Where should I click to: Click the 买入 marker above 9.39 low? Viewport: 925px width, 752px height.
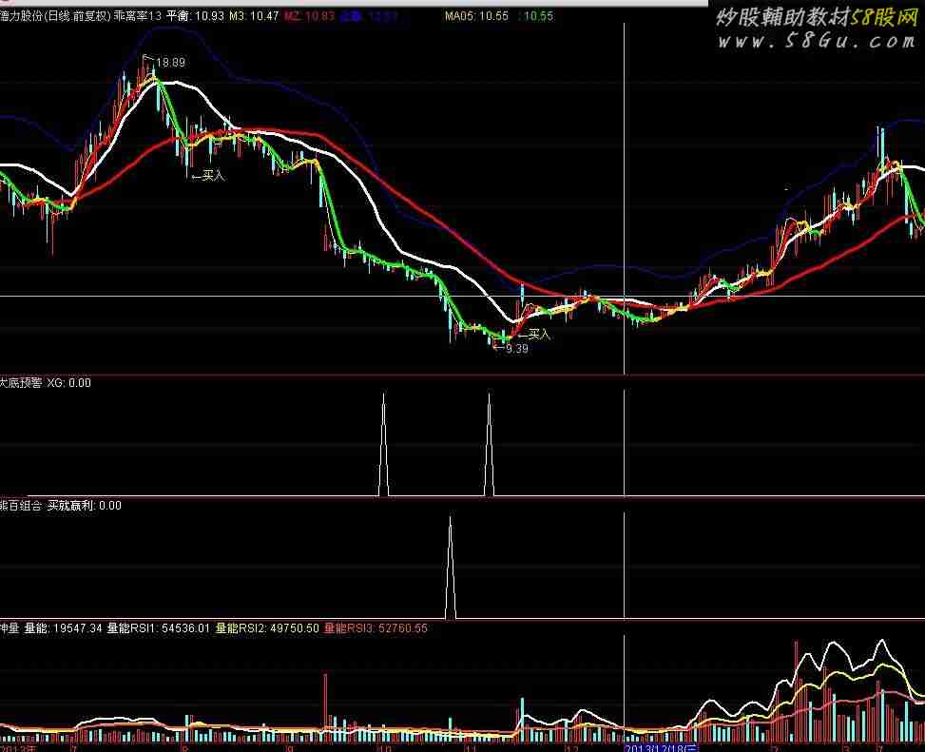click(x=534, y=335)
